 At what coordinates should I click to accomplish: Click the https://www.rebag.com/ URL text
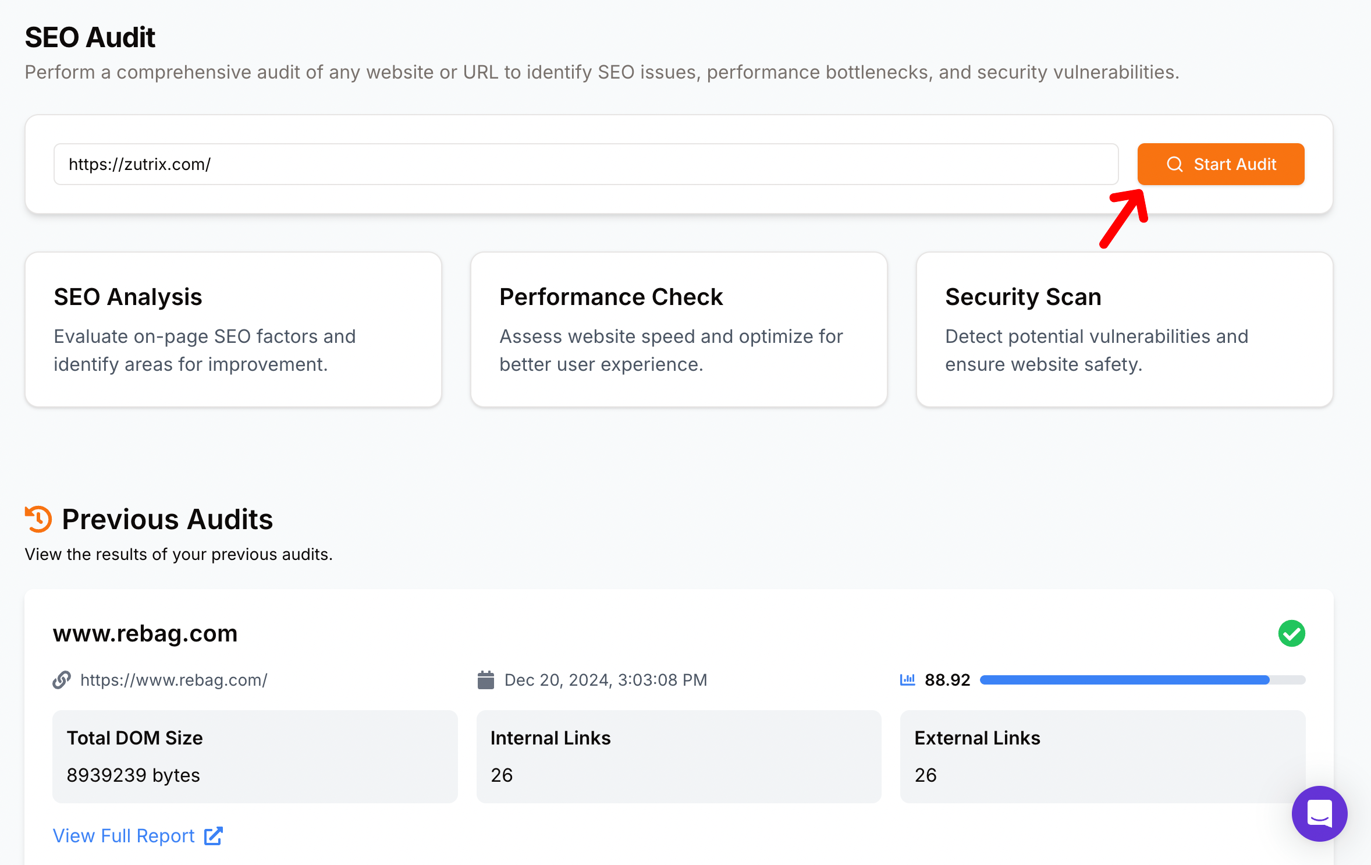click(173, 680)
